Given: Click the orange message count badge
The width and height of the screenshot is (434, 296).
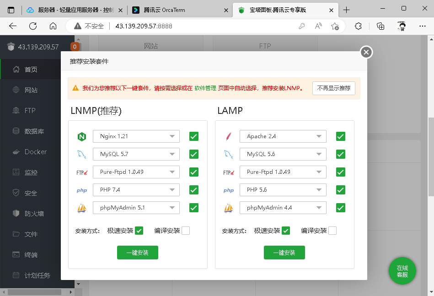Looking at the screenshot, I should click(x=75, y=47).
